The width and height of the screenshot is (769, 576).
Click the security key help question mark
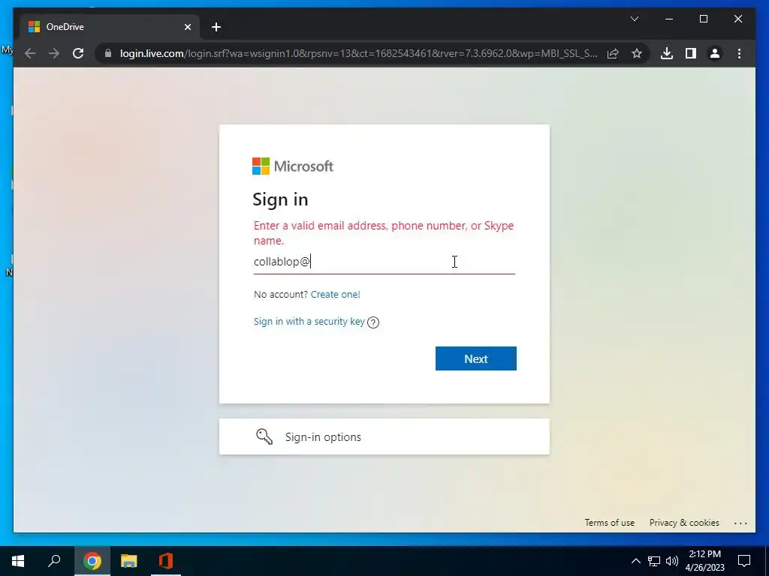[373, 322]
